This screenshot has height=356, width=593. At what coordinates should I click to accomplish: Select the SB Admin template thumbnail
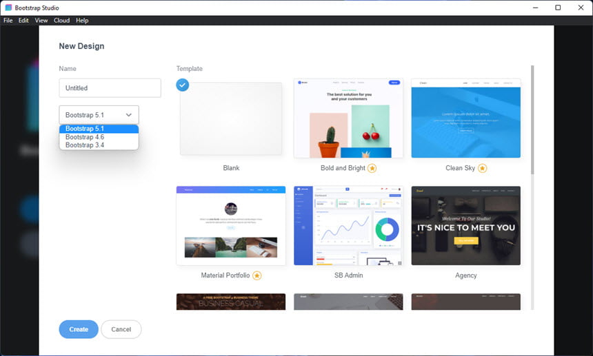348,225
